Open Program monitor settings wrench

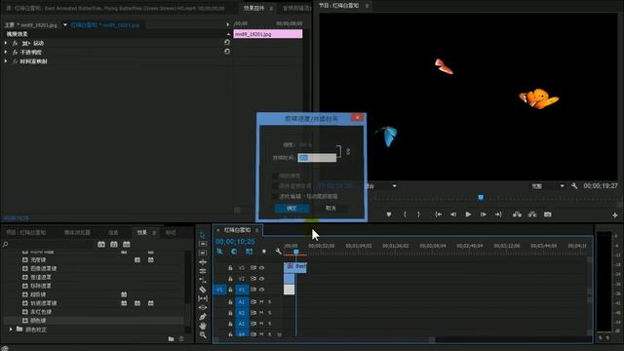(574, 186)
